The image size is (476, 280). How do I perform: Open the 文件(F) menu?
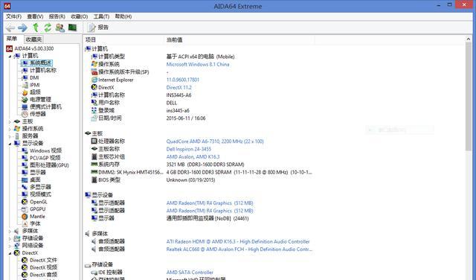tap(13, 16)
